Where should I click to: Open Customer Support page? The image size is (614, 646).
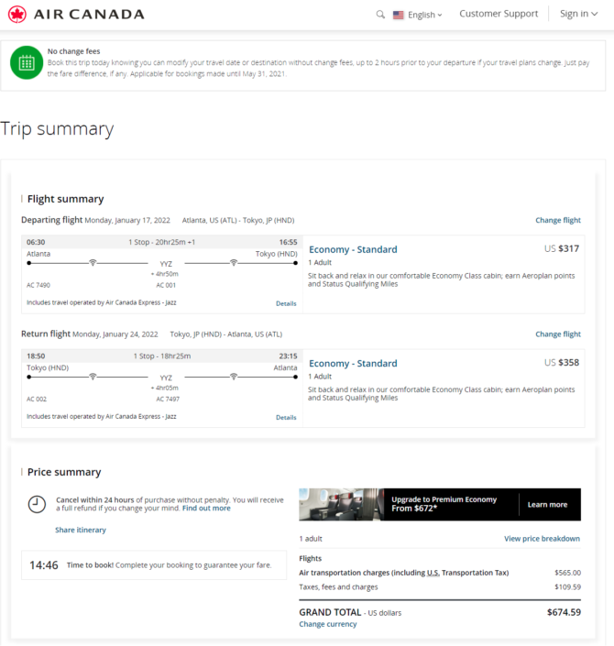(x=499, y=14)
